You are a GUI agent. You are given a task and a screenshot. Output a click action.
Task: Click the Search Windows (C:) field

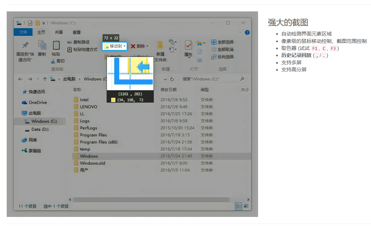tap(213, 79)
